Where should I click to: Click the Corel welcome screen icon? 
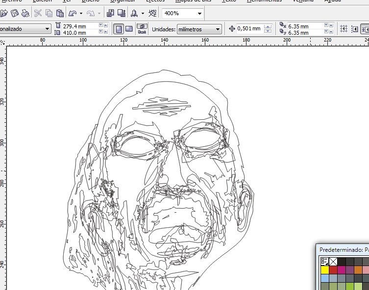152,13
